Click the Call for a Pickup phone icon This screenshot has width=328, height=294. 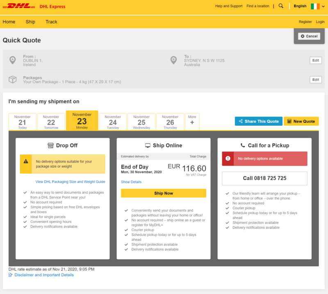pos(243,145)
